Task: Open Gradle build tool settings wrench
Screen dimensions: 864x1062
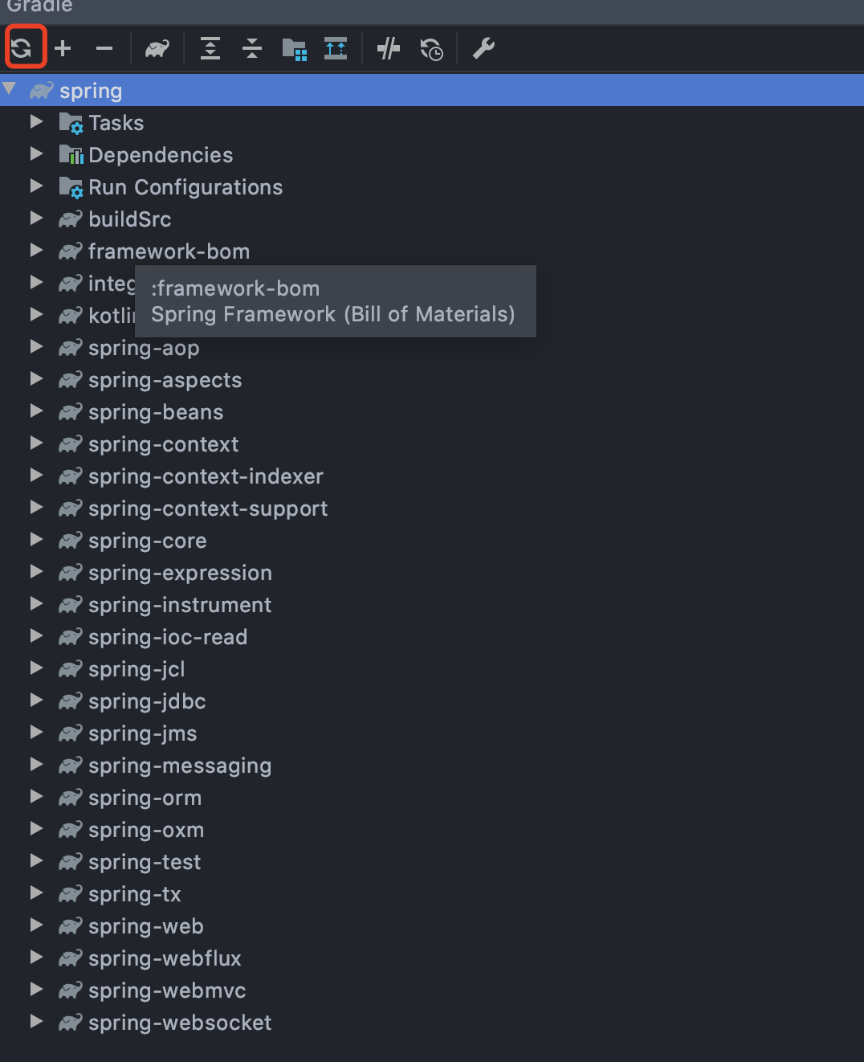Action: (x=483, y=49)
